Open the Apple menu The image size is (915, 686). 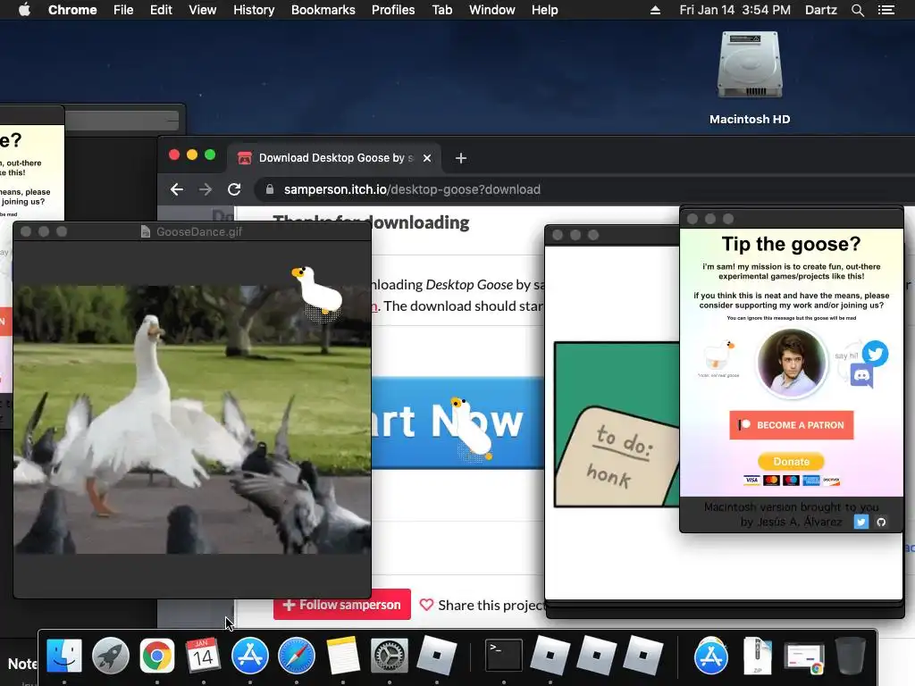pyautogui.click(x=24, y=10)
